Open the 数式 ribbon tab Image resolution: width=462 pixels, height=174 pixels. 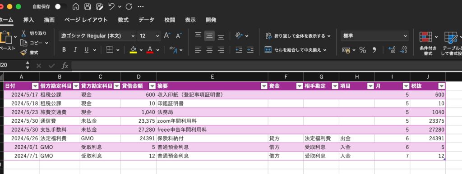123,20
